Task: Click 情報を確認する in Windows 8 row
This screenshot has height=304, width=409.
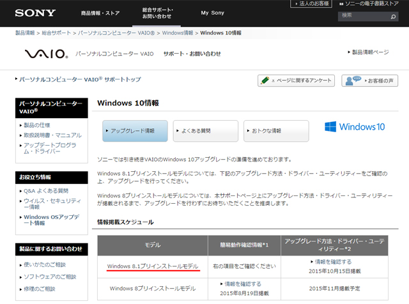Action: pyautogui.click(x=243, y=284)
